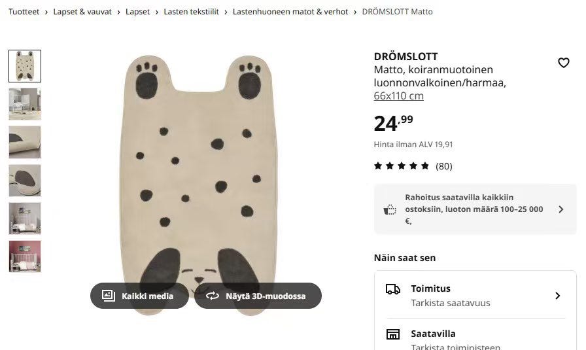This screenshot has width=586, height=350.
Task: Open reviews count (80)
Action: (x=444, y=166)
